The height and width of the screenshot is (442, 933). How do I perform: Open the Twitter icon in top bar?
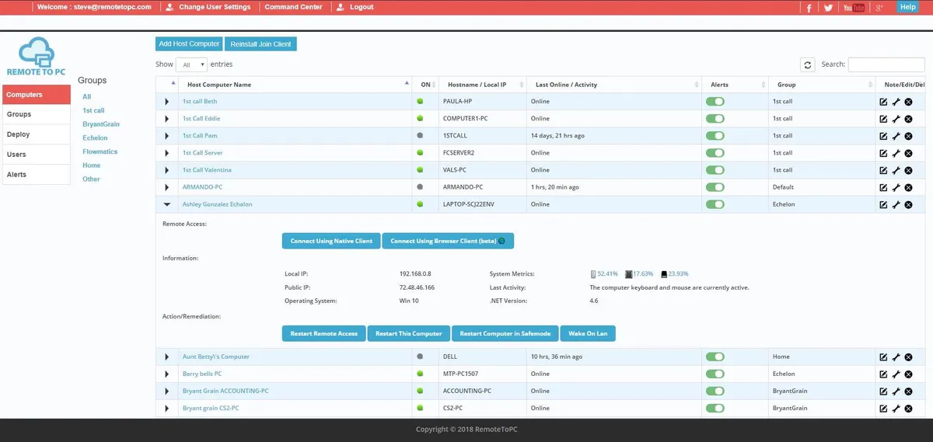829,8
